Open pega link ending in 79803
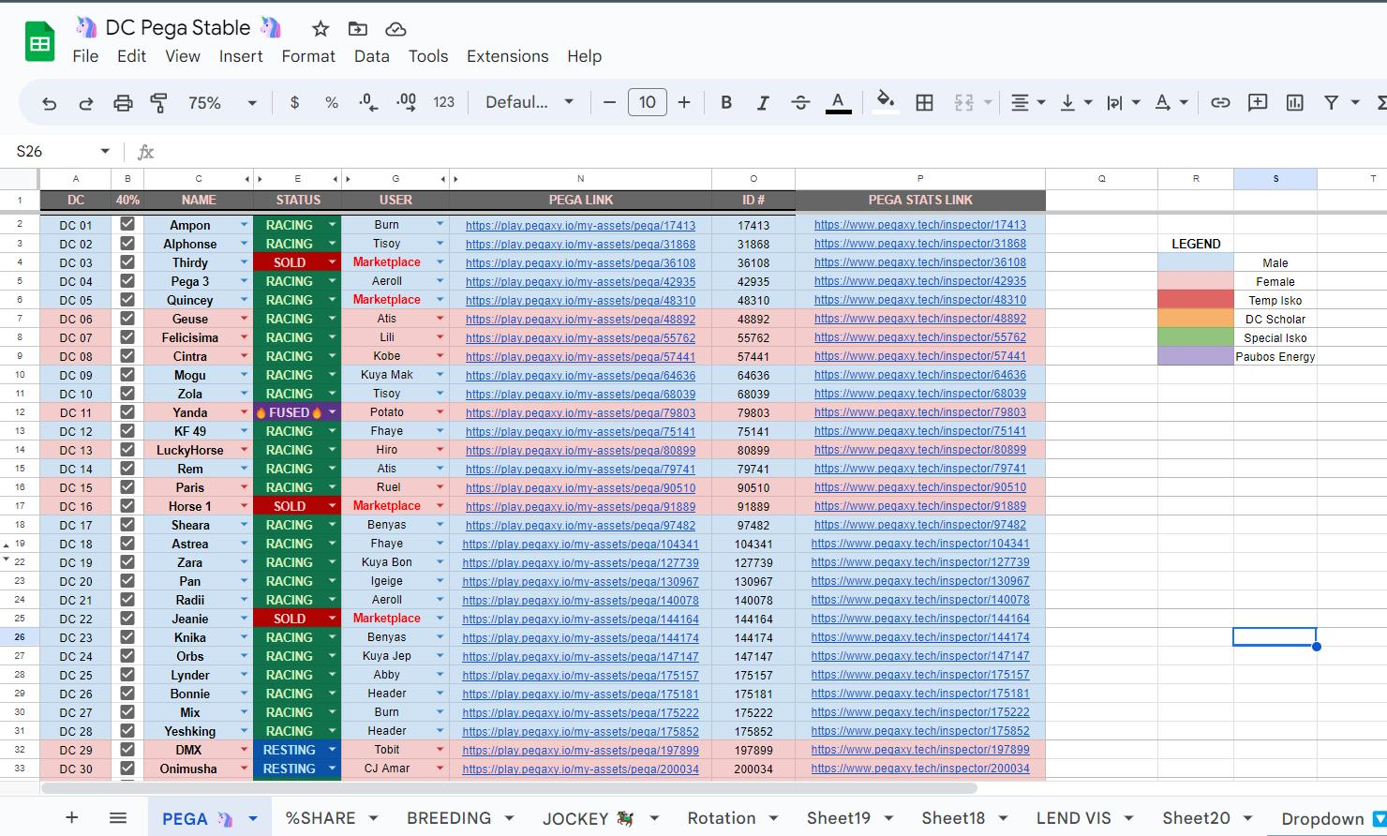Viewport: 1387px width, 836px height. [x=580, y=412]
